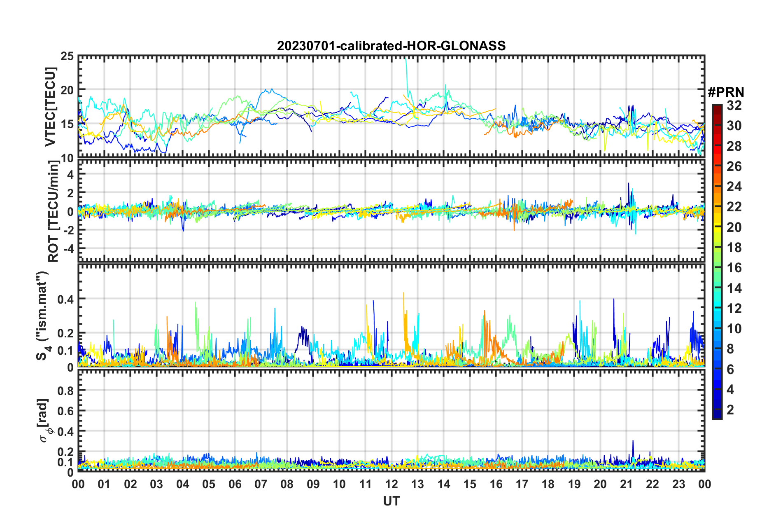Click S4 axis tick label 0.2
The height and width of the screenshot is (524, 783).
[x=66, y=333]
